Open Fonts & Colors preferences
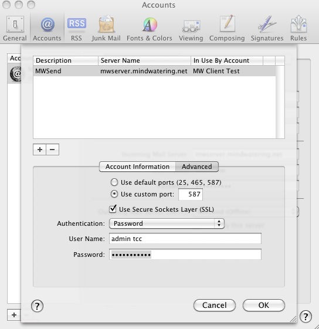Screen dimensions: 319x329 150,28
